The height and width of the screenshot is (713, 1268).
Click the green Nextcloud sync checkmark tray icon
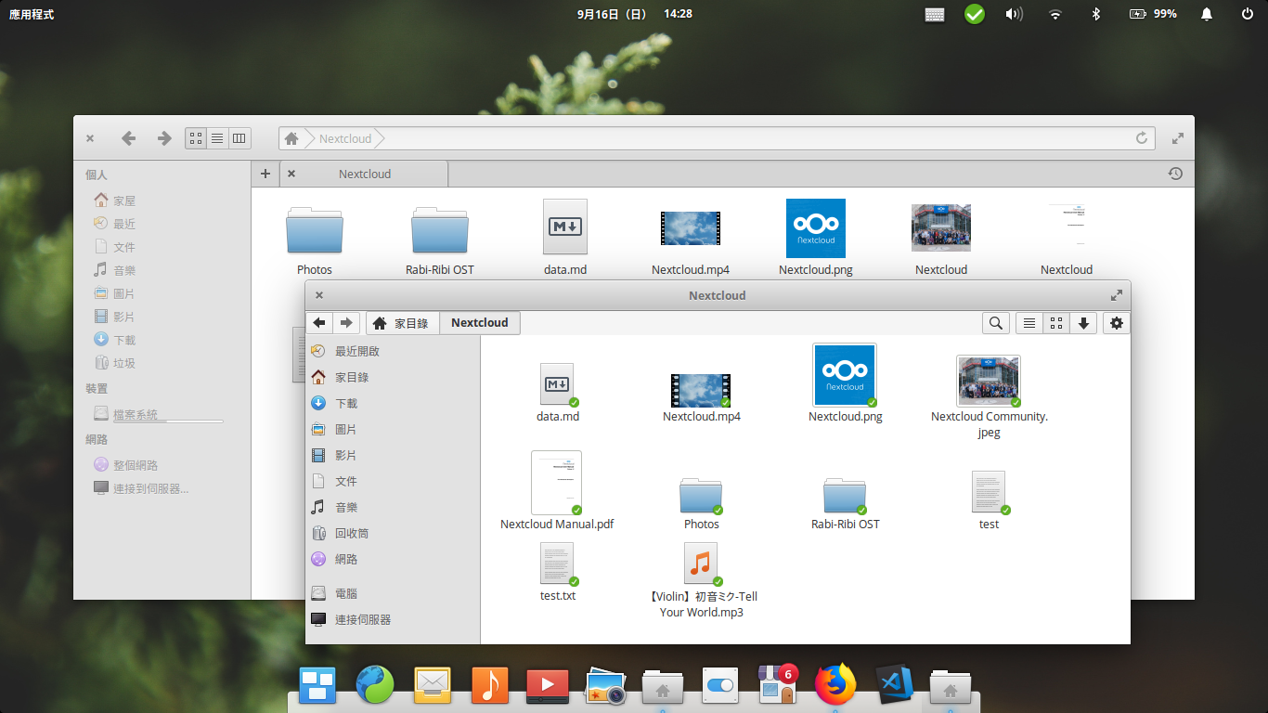click(974, 14)
